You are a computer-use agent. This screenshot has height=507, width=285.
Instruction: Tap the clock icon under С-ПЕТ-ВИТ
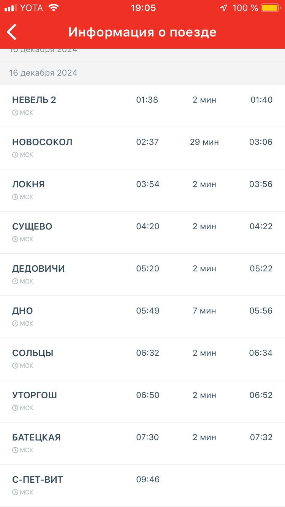[15, 493]
